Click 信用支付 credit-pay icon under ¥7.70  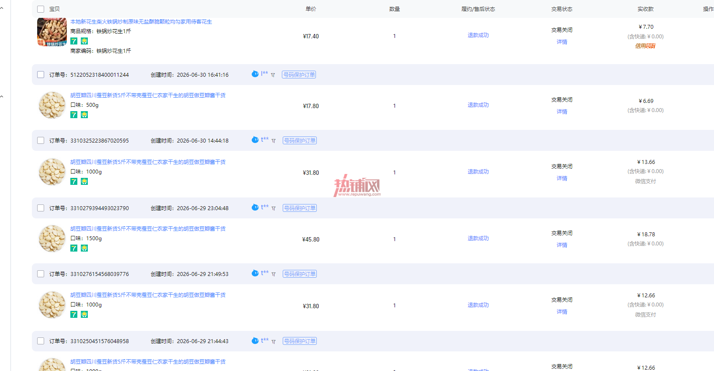coord(645,46)
